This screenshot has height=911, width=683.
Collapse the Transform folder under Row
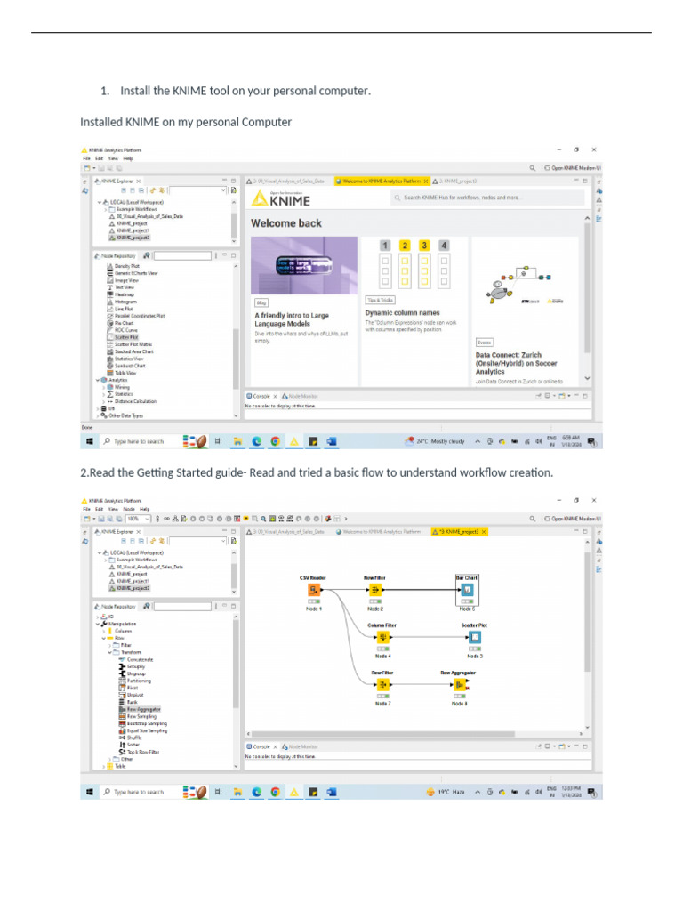(109, 652)
